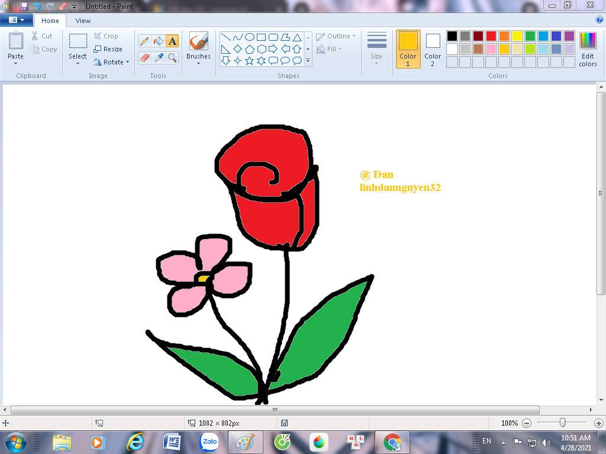Choose the Rectangle shape
Viewport: 606px width, 454px height.
tap(261, 37)
